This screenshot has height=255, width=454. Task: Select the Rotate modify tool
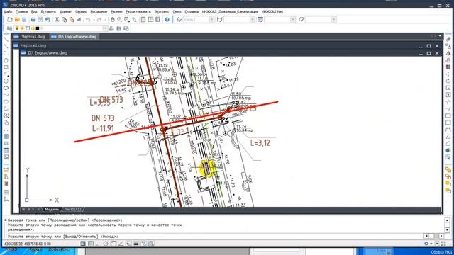[448, 81]
